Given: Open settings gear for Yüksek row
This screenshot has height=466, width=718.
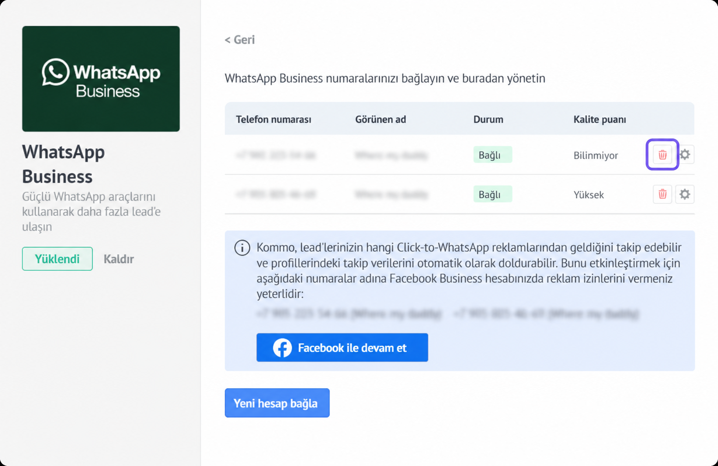Looking at the screenshot, I should click(x=685, y=194).
